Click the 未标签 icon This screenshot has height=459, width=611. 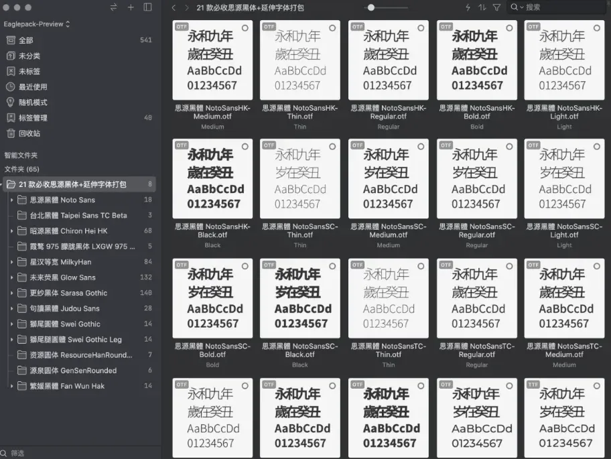coord(11,71)
